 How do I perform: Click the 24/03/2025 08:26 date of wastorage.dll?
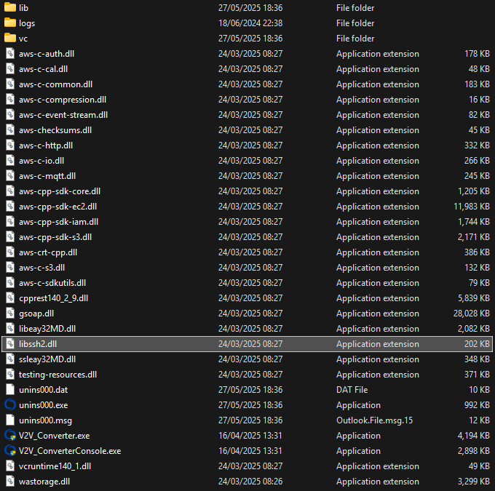[250, 482]
